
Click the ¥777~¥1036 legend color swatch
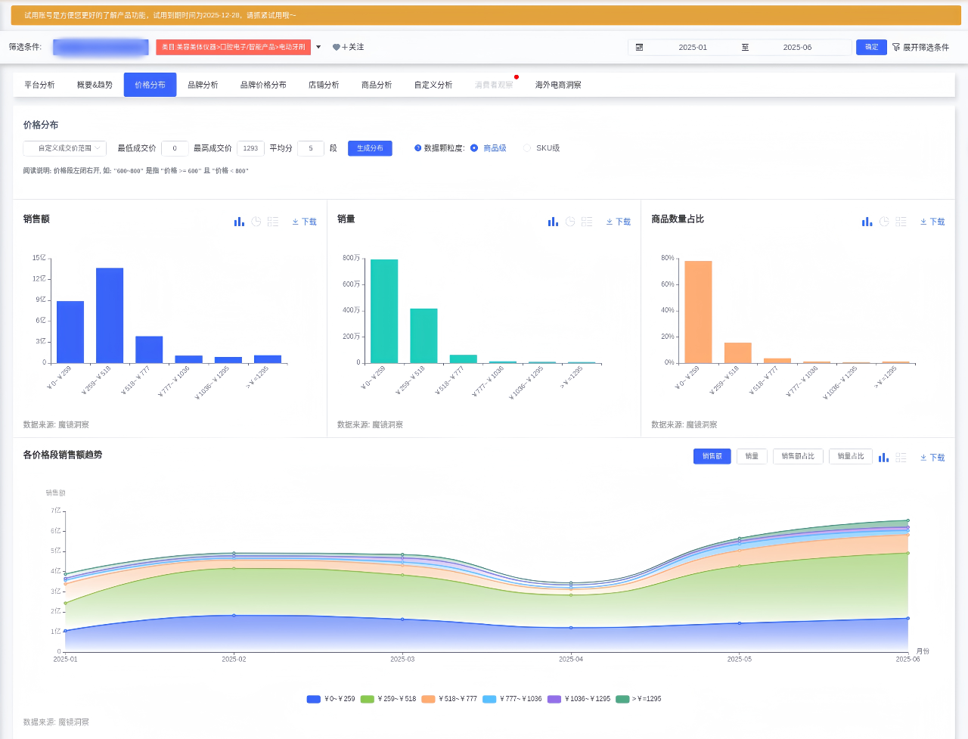pos(489,699)
